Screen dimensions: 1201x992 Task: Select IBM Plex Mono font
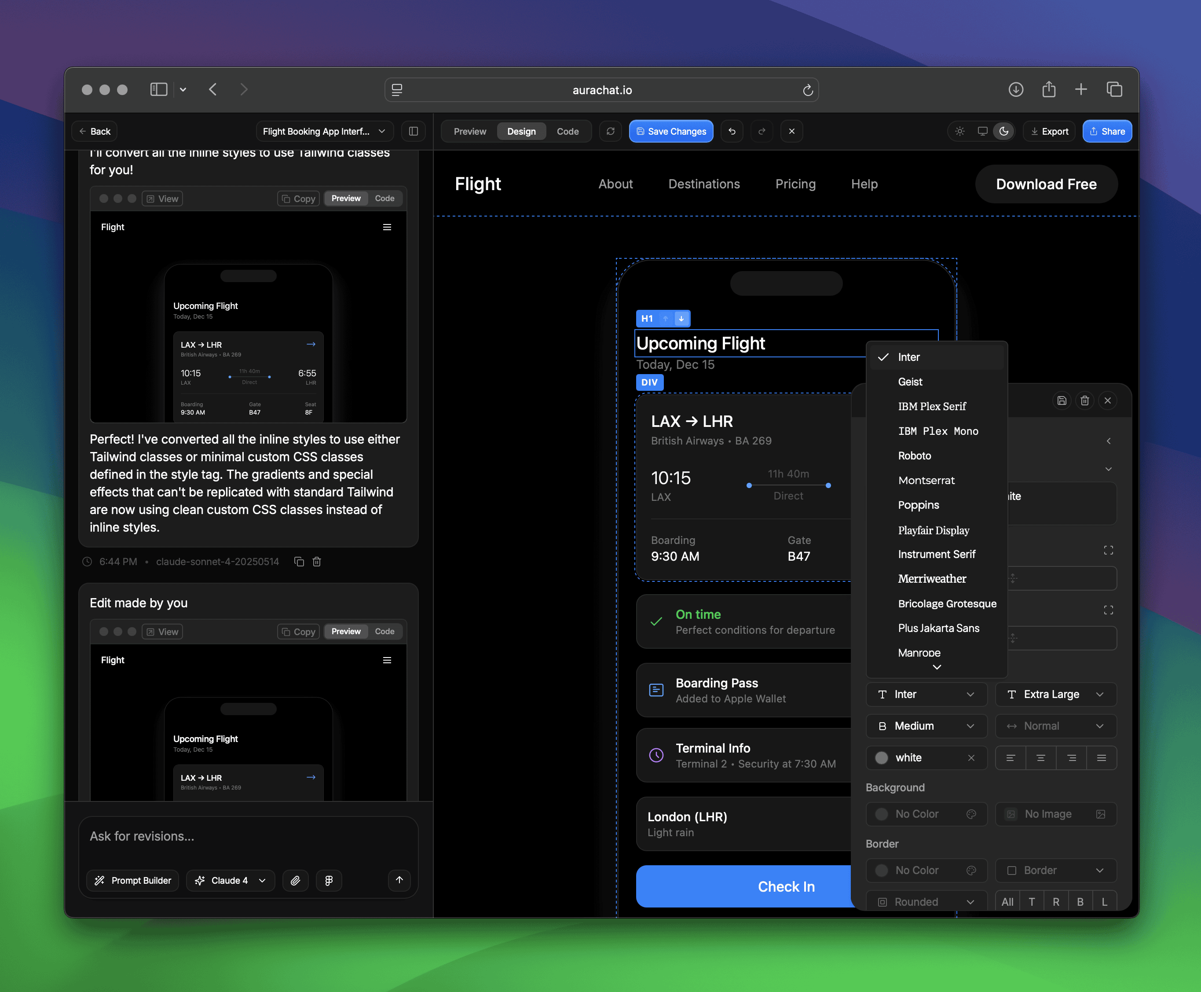936,431
